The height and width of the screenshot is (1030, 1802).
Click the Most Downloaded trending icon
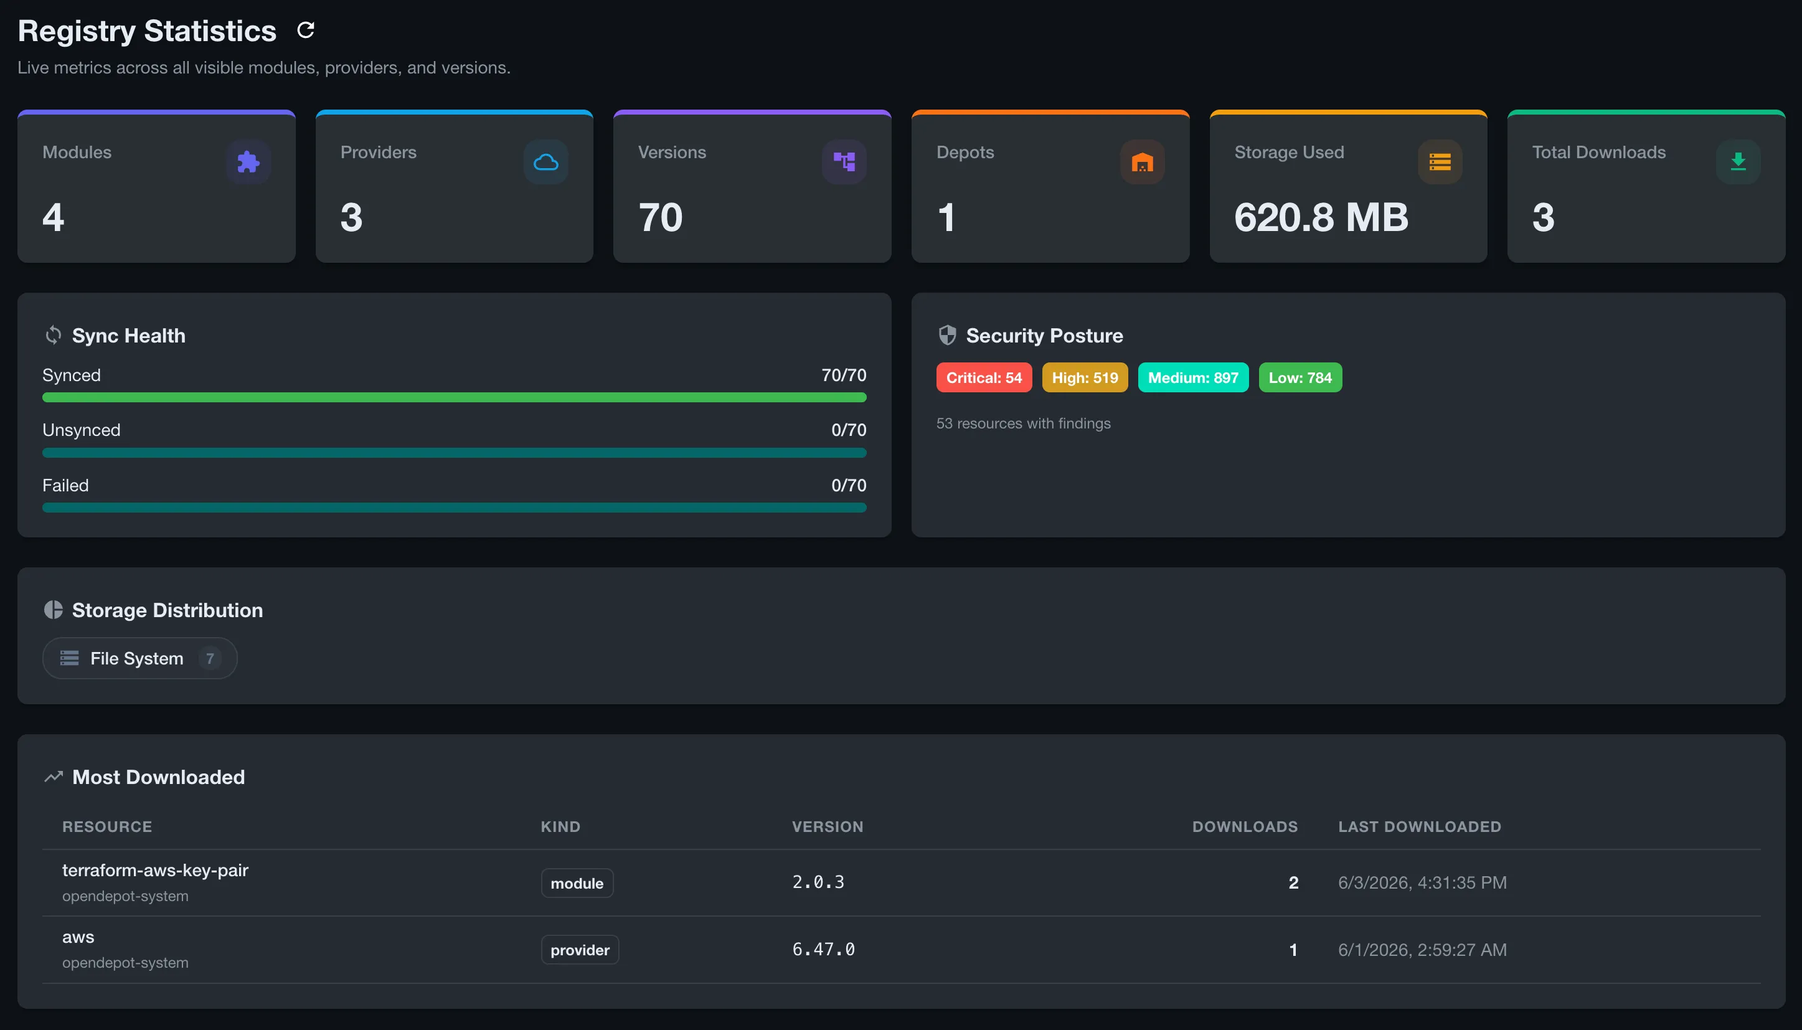pyautogui.click(x=53, y=777)
